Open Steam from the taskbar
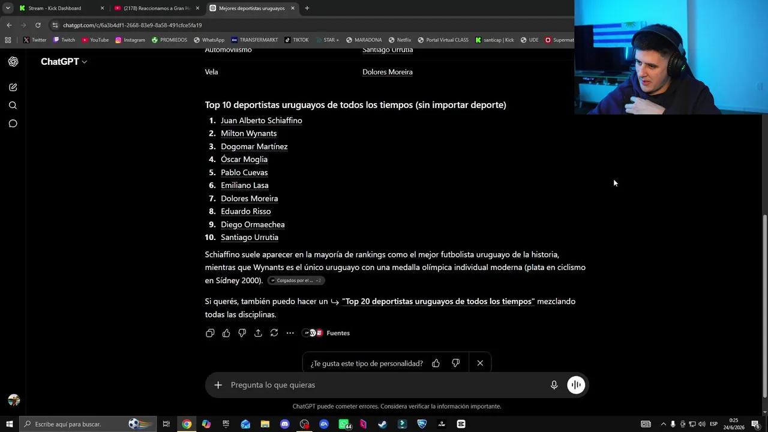 [382, 424]
